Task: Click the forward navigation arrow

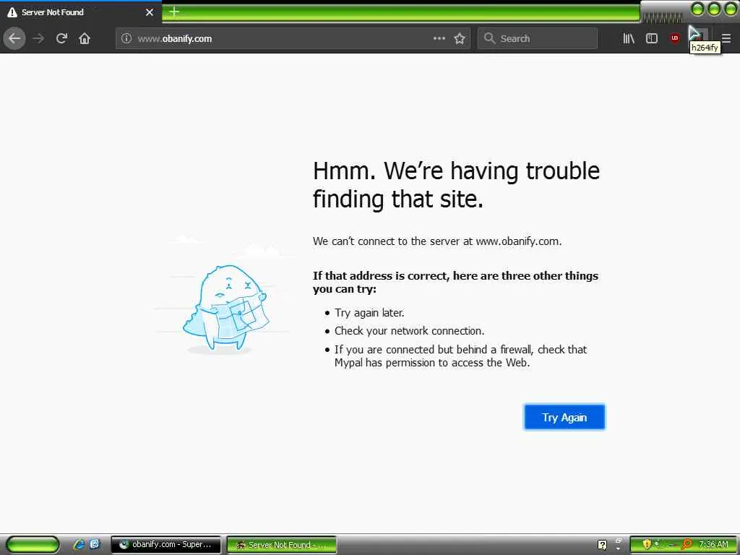Action: click(x=38, y=38)
